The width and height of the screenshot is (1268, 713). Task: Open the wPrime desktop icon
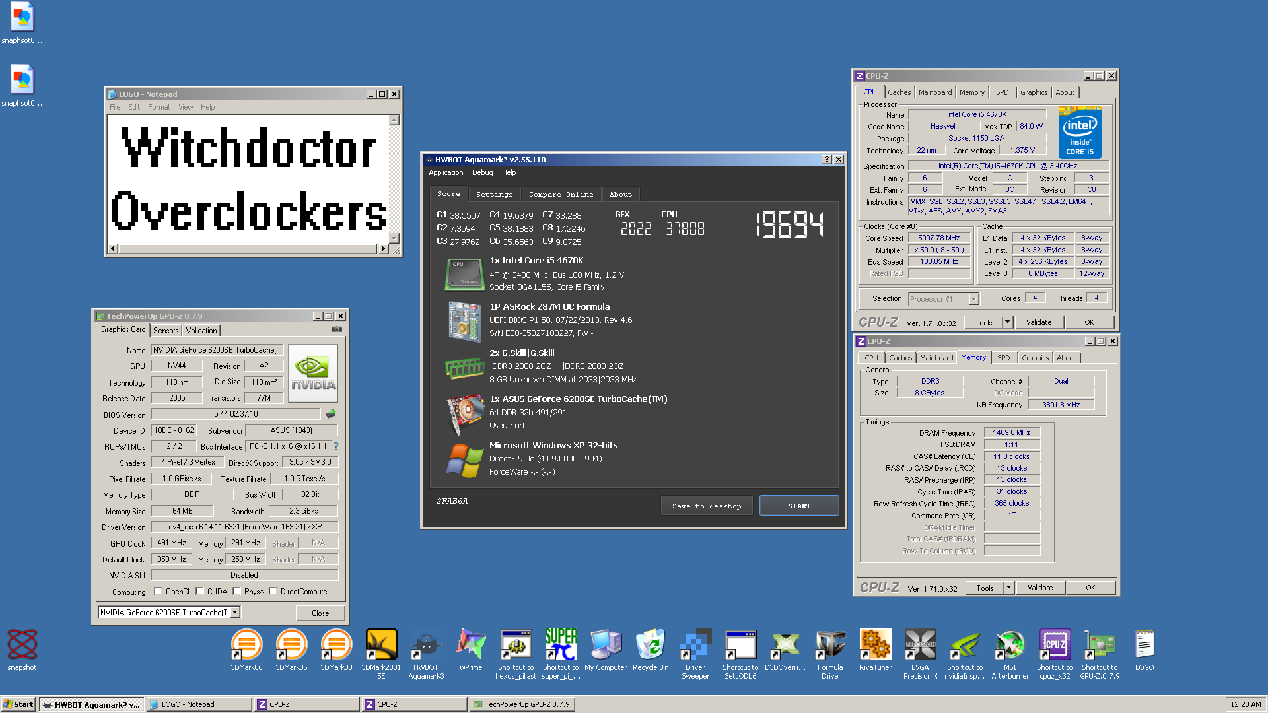click(x=471, y=650)
